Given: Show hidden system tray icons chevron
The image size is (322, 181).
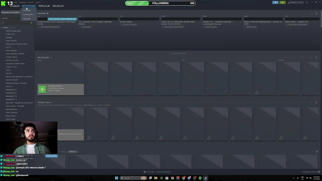Looking at the screenshot, I should pyautogui.click(x=294, y=178).
